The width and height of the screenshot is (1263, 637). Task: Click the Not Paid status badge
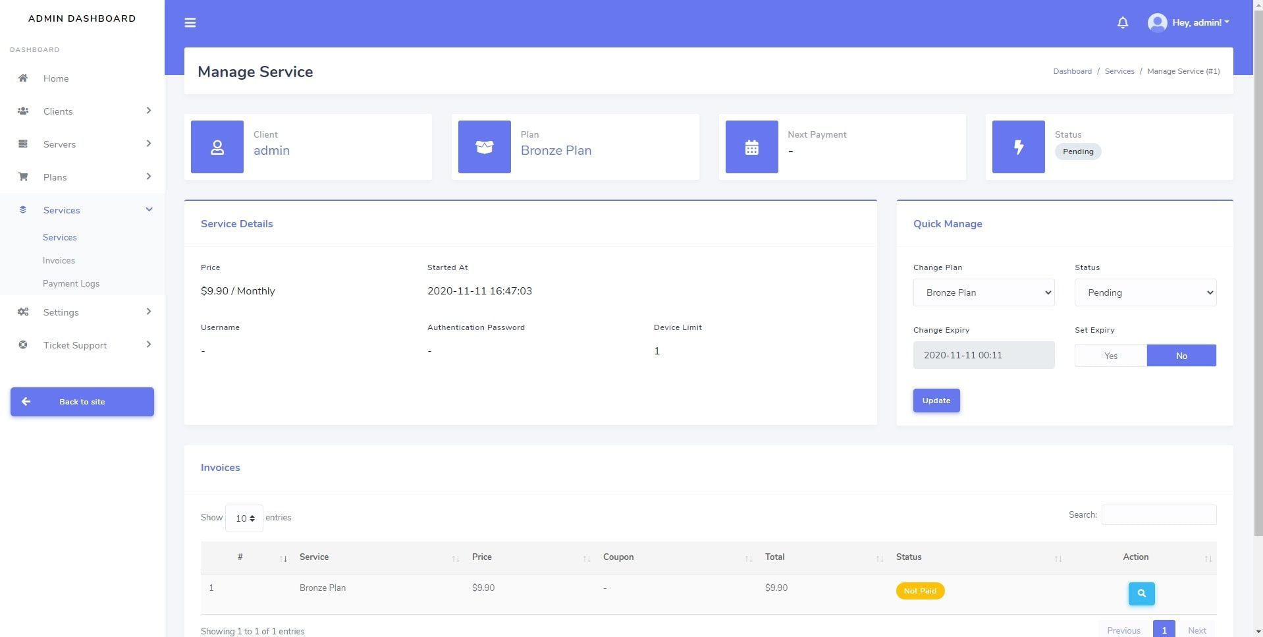(920, 591)
